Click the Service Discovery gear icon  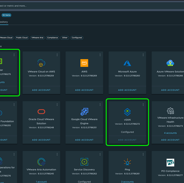pyautogui.click(x=84, y=162)
